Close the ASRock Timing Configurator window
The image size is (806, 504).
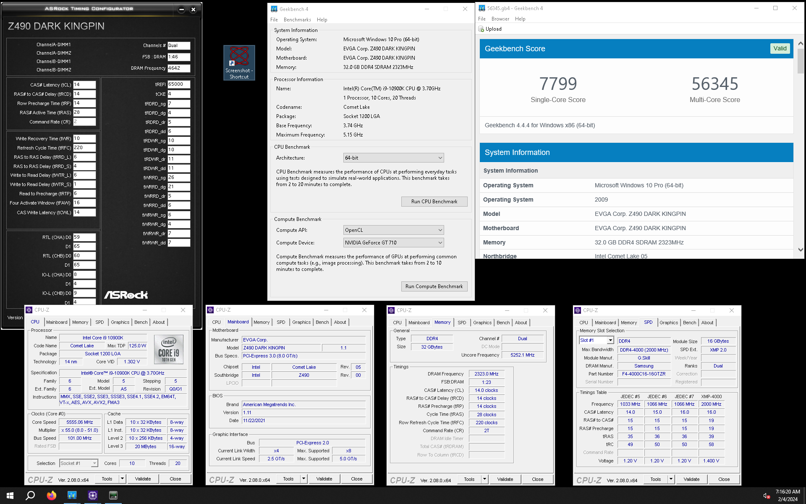(193, 9)
